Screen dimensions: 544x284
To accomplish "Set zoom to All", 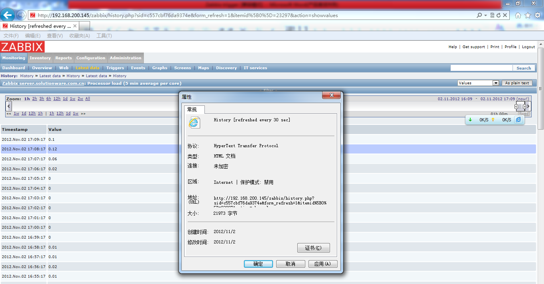I will [x=88, y=99].
